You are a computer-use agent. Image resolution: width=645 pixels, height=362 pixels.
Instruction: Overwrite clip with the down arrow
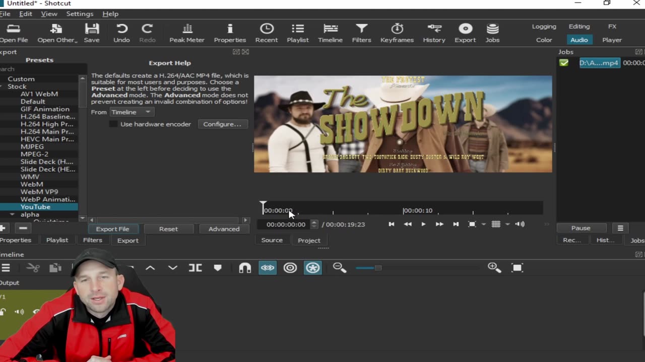click(173, 268)
